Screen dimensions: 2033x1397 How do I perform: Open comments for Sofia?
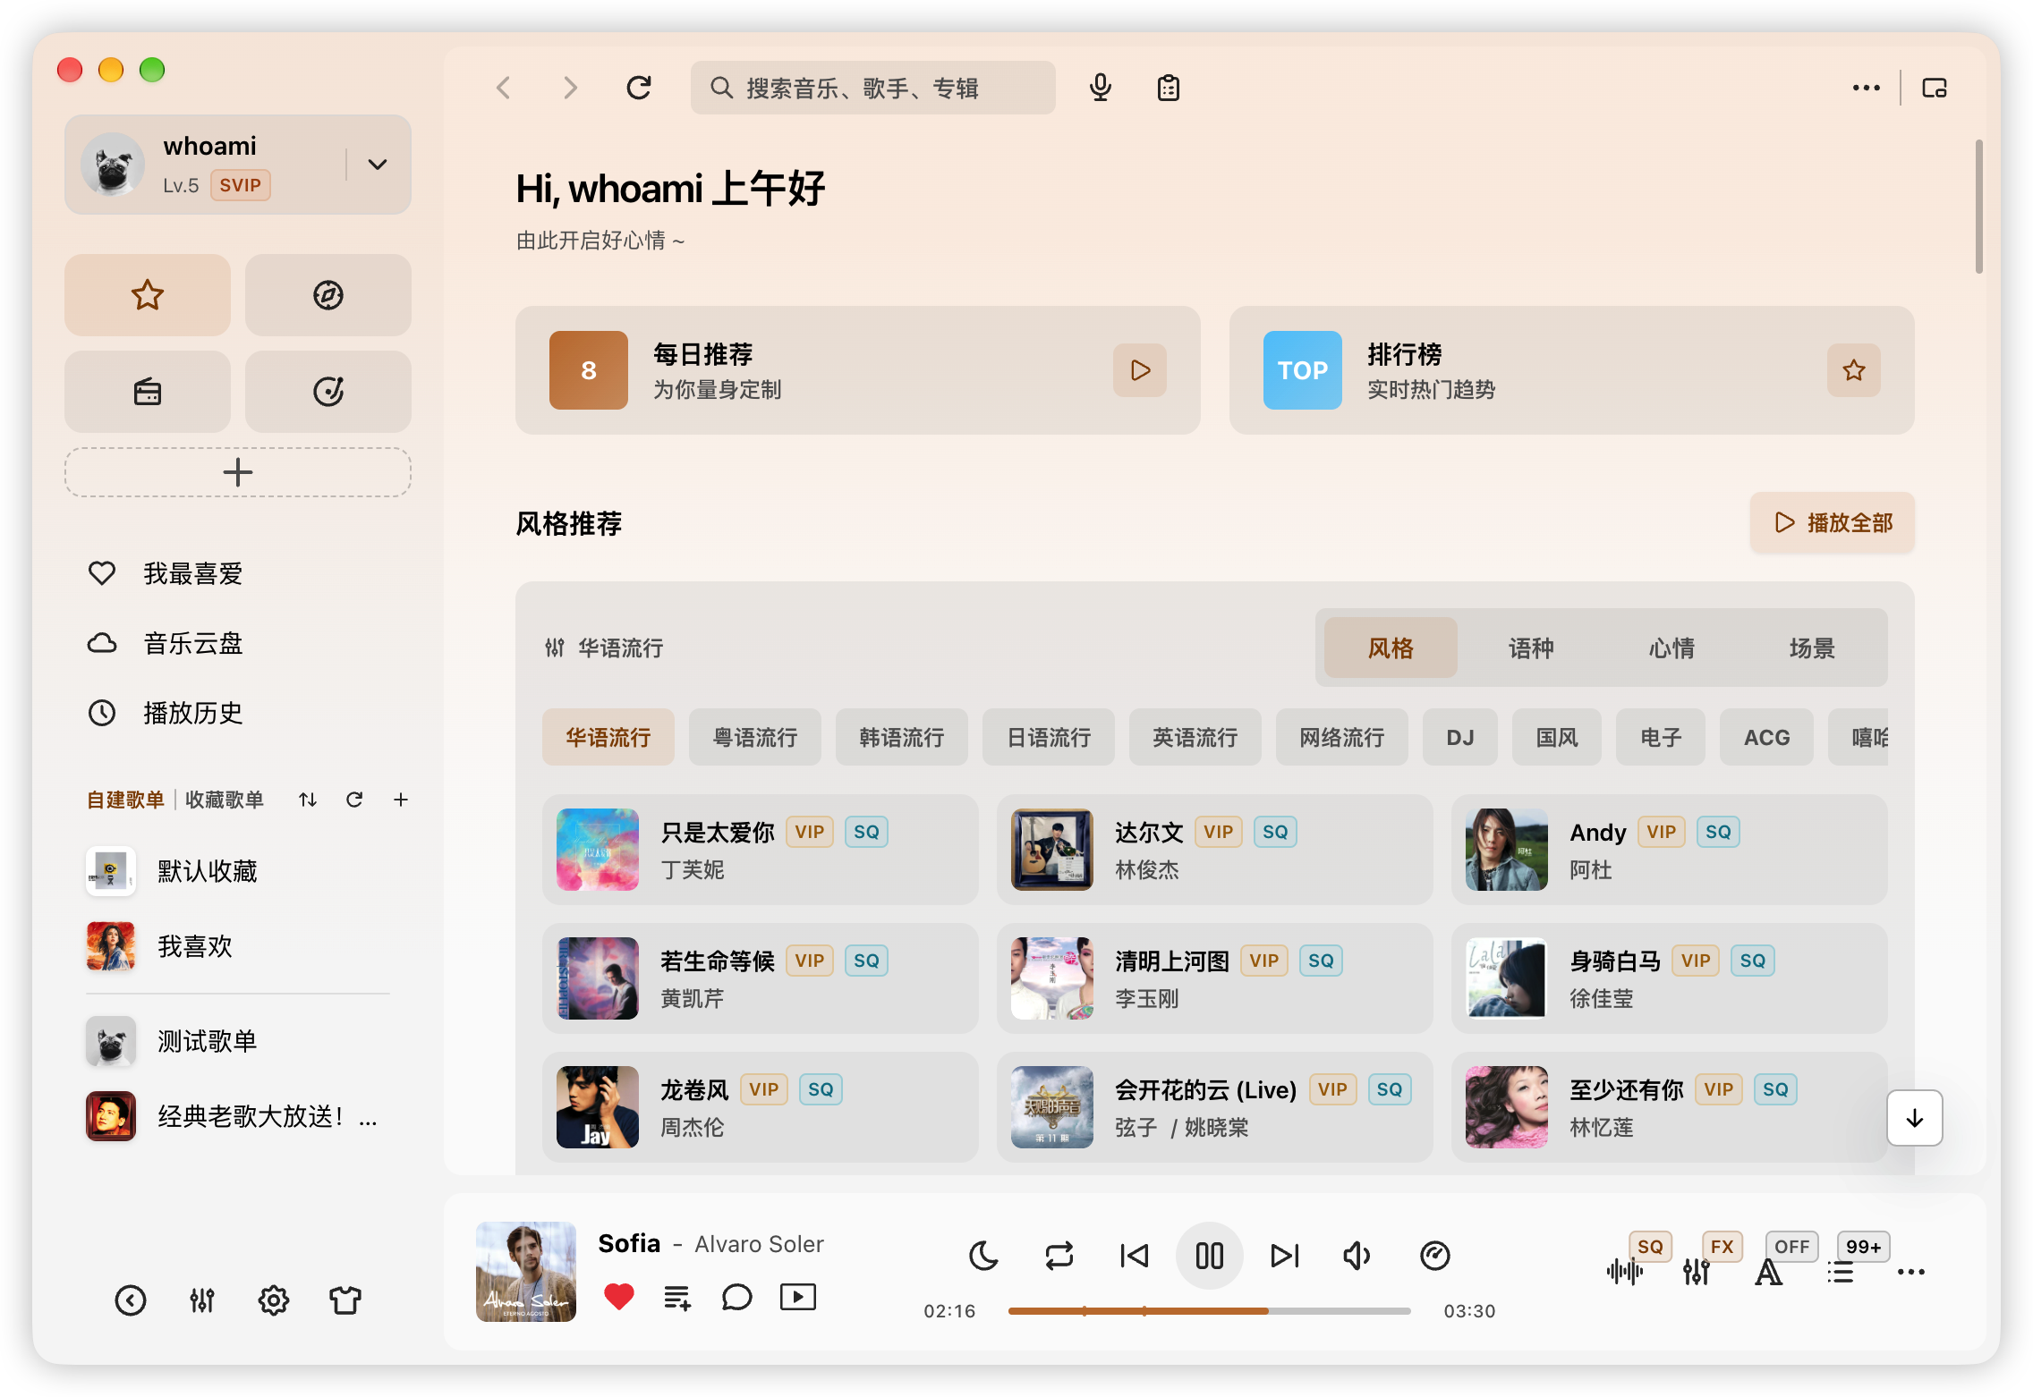point(737,1297)
